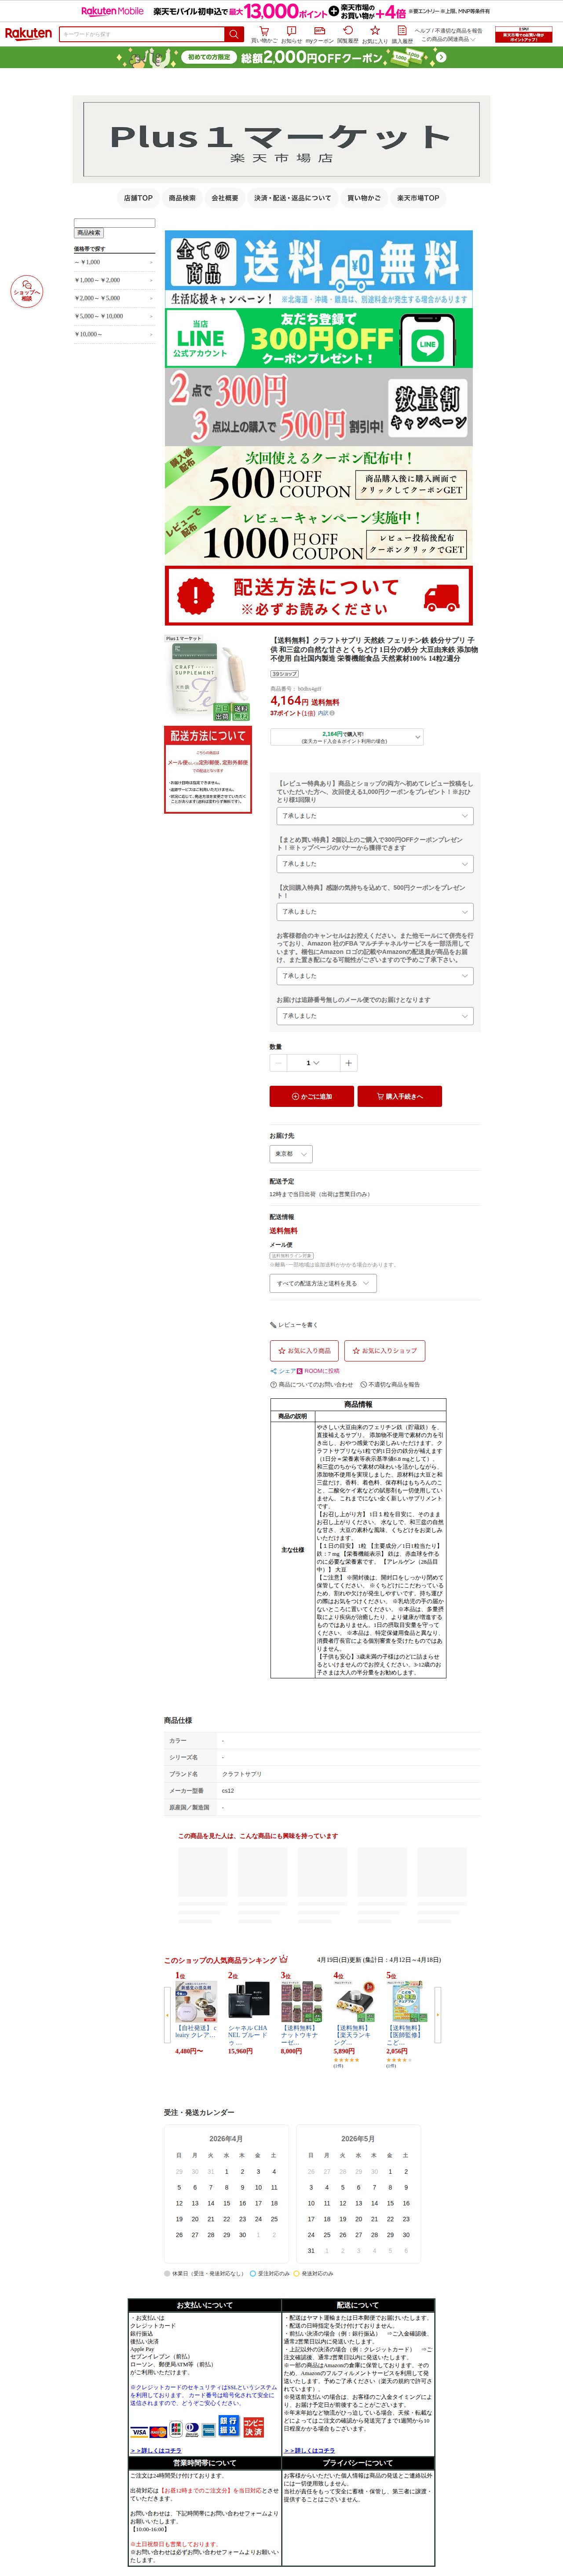Click the LINE 300円OFF coupon banner
This screenshot has height=2576, width=563.
click(x=319, y=337)
